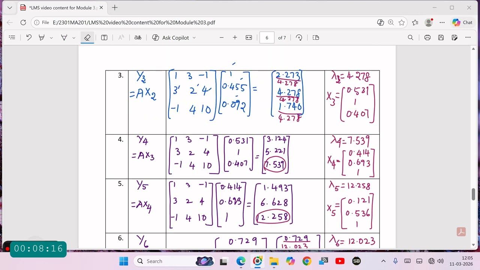Print the PDF document
Screen dimensions: 480x270
click(x=427, y=37)
